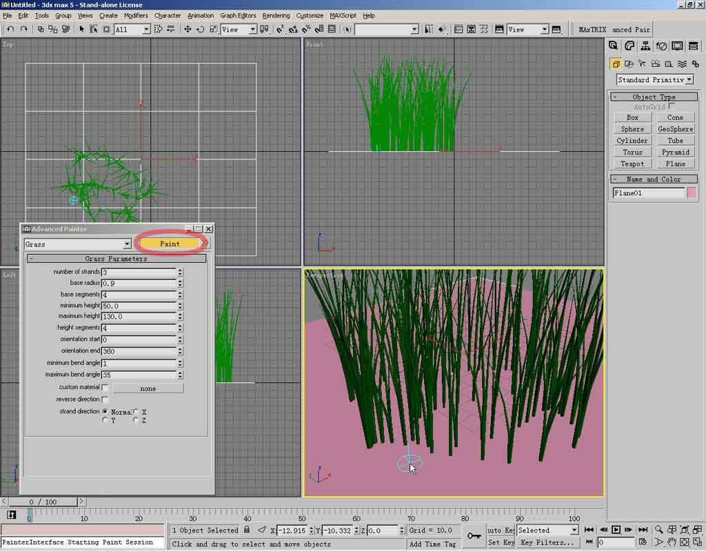Screen dimensions: 706x552
Task: Choose the Y strand direction radio button
Action: coord(105,420)
